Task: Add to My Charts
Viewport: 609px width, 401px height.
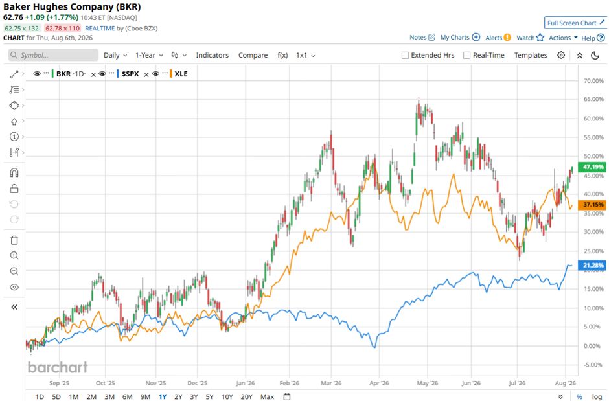Action: pos(460,38)
